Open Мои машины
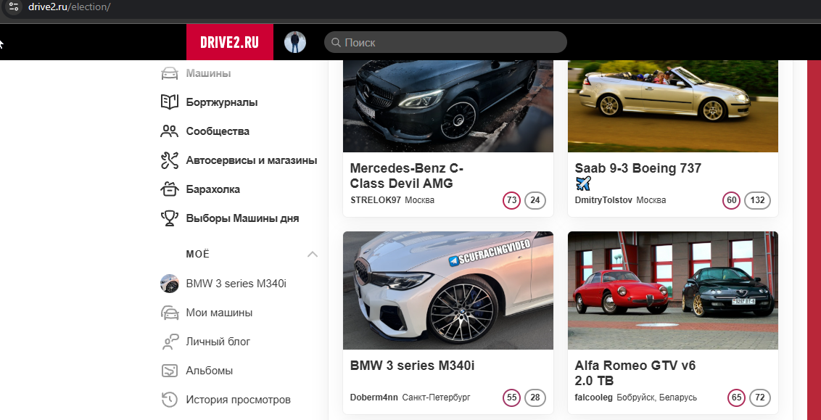Viewport: 821px width, 420px height. point(219,313)
